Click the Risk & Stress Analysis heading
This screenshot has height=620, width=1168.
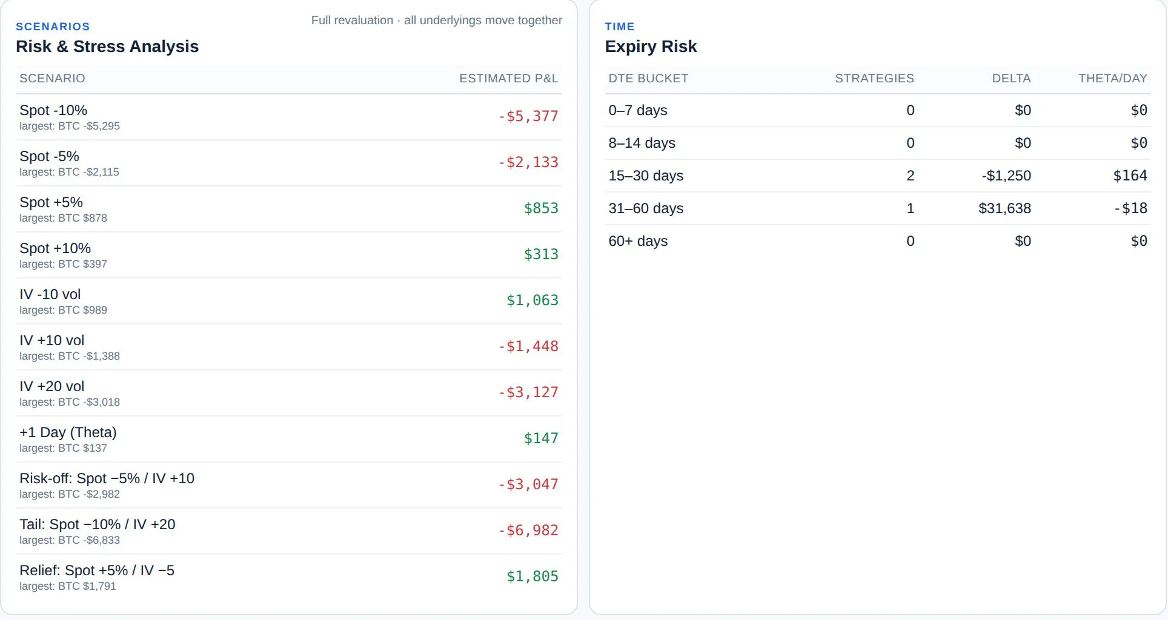click(107, 47)
